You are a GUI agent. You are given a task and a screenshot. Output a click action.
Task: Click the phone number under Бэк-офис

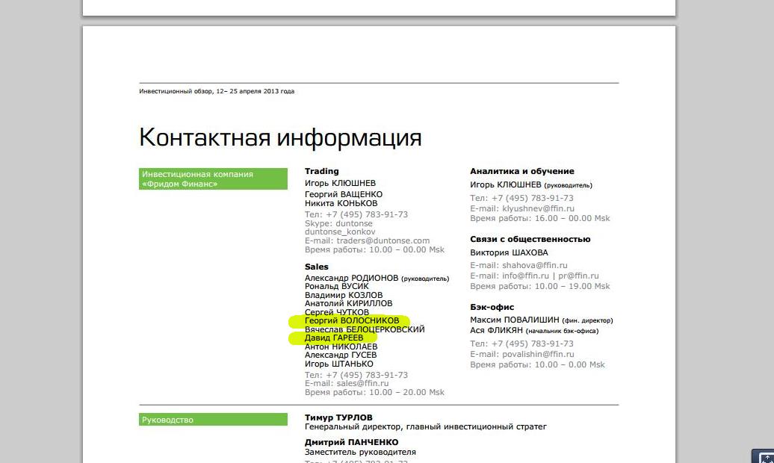click(x=533, y=344)
